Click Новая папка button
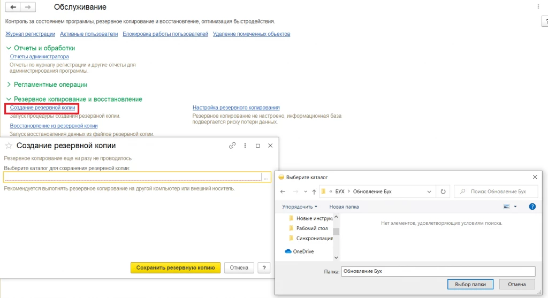This screenshot has width=548, height=298. (344, 207)
